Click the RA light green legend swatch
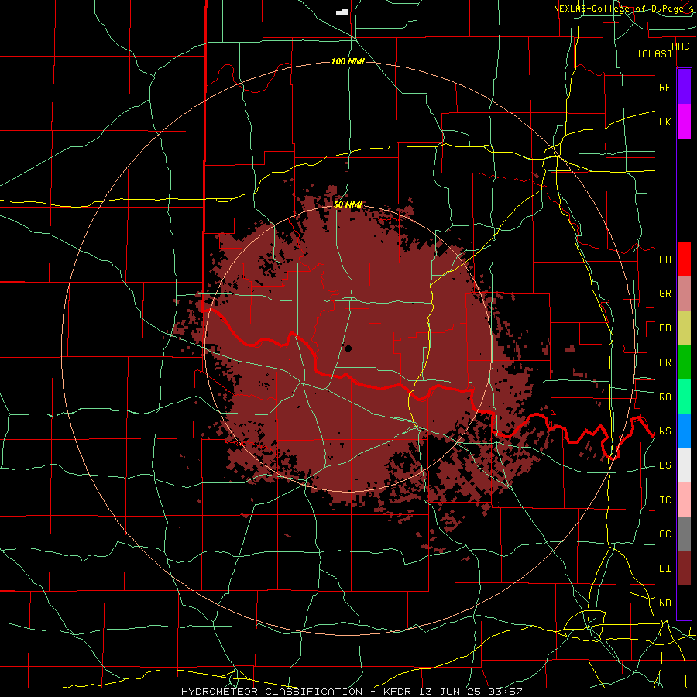 point(684,397)
